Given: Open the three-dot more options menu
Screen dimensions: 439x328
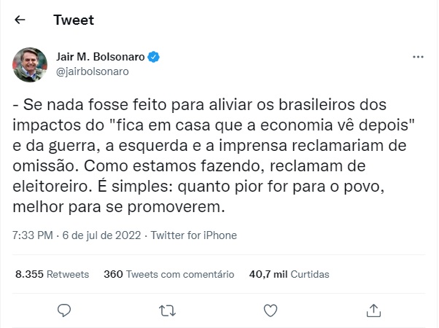Looking at the screenshot, I should [418, 57].
